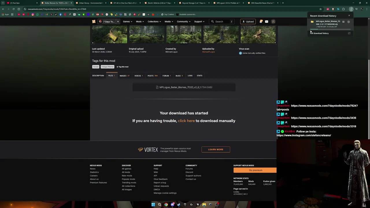Expand the Mods menu
The width and height of the screenshot is (370, 208).
(x=140, y=21)
